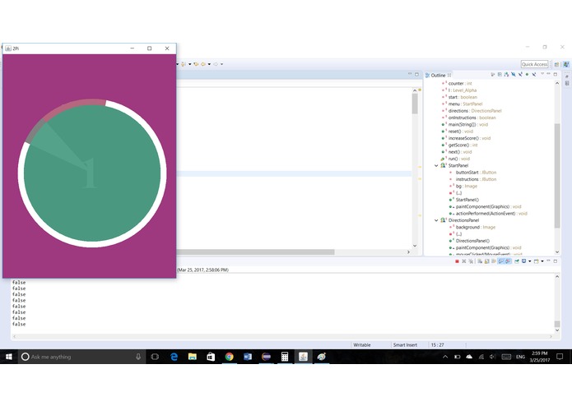
Task: Toggle show console on standard error
Action: (508, 261)
